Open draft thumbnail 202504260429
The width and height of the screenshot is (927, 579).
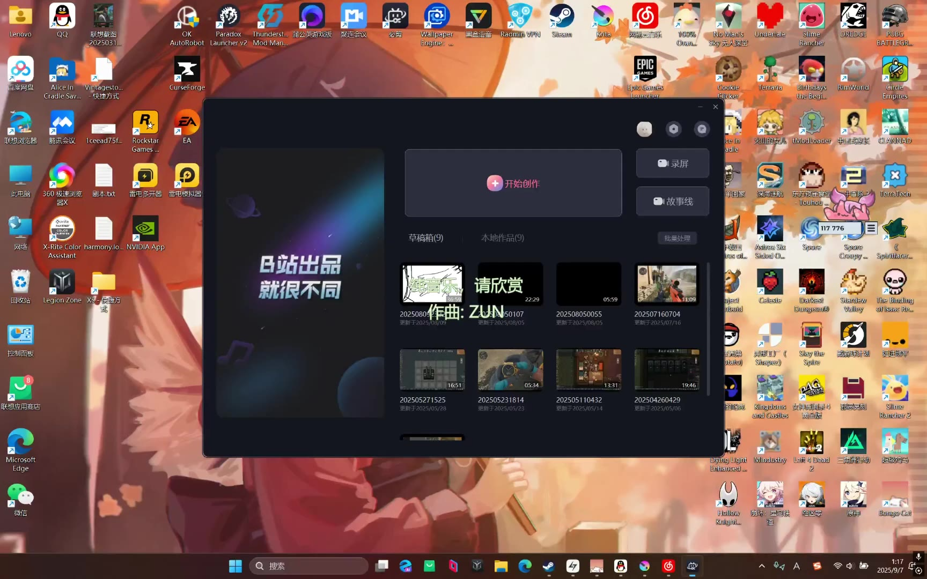click(x=667, y=370)
